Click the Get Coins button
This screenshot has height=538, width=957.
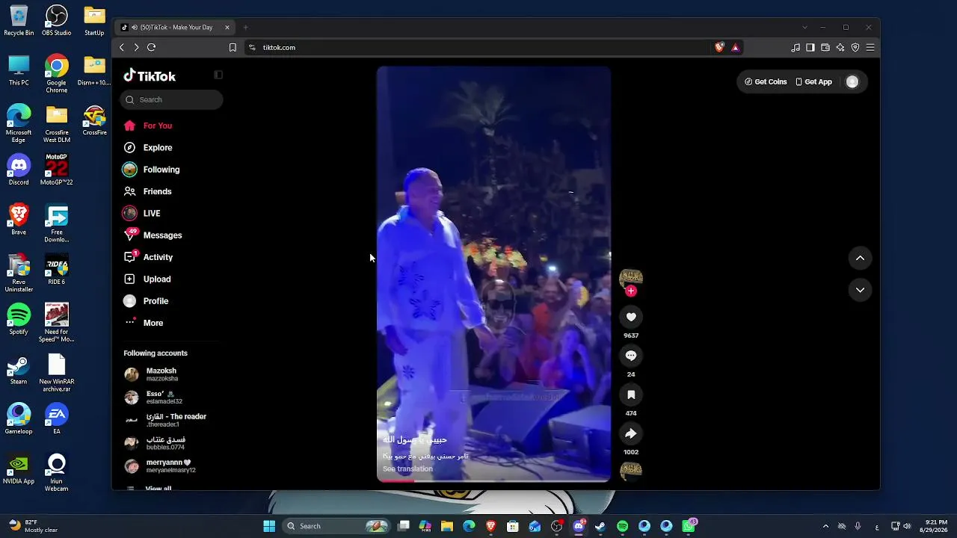point(766,82)
